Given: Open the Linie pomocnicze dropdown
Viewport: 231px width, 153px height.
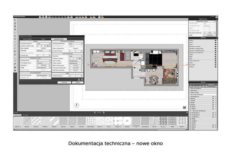Looking at the screenshot, I should [43, 75].
